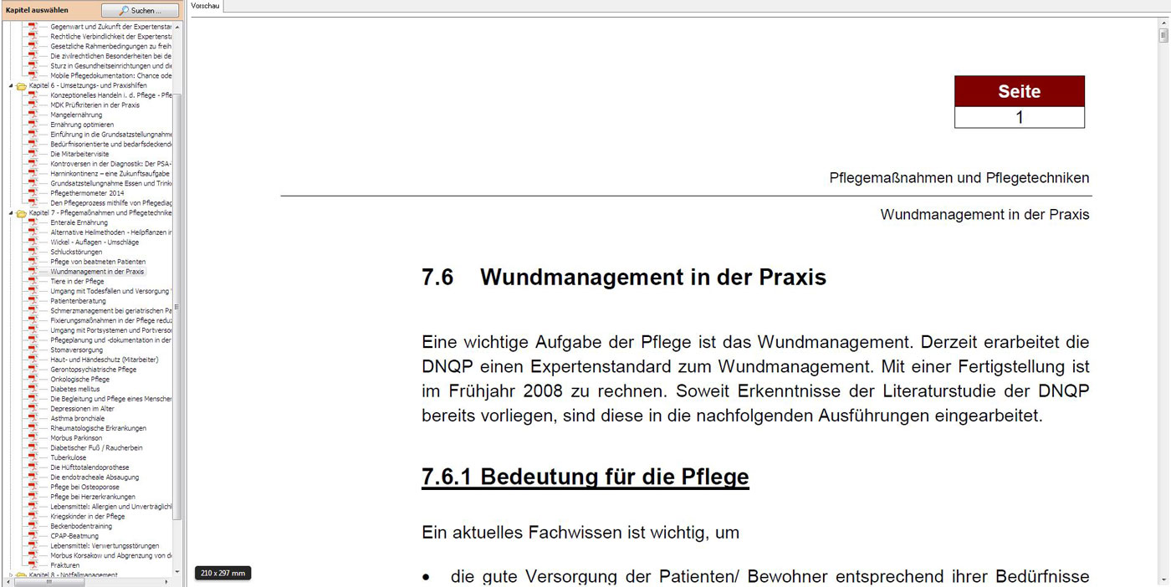Click the PDF icon beside Schluckstörungen
The image size is (1171, 587).
(x=33, y=253)
